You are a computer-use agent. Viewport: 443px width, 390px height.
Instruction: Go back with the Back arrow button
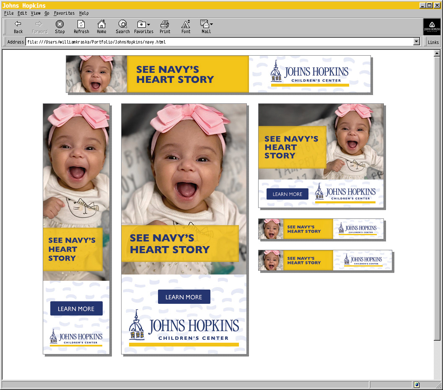coord(18,27)
